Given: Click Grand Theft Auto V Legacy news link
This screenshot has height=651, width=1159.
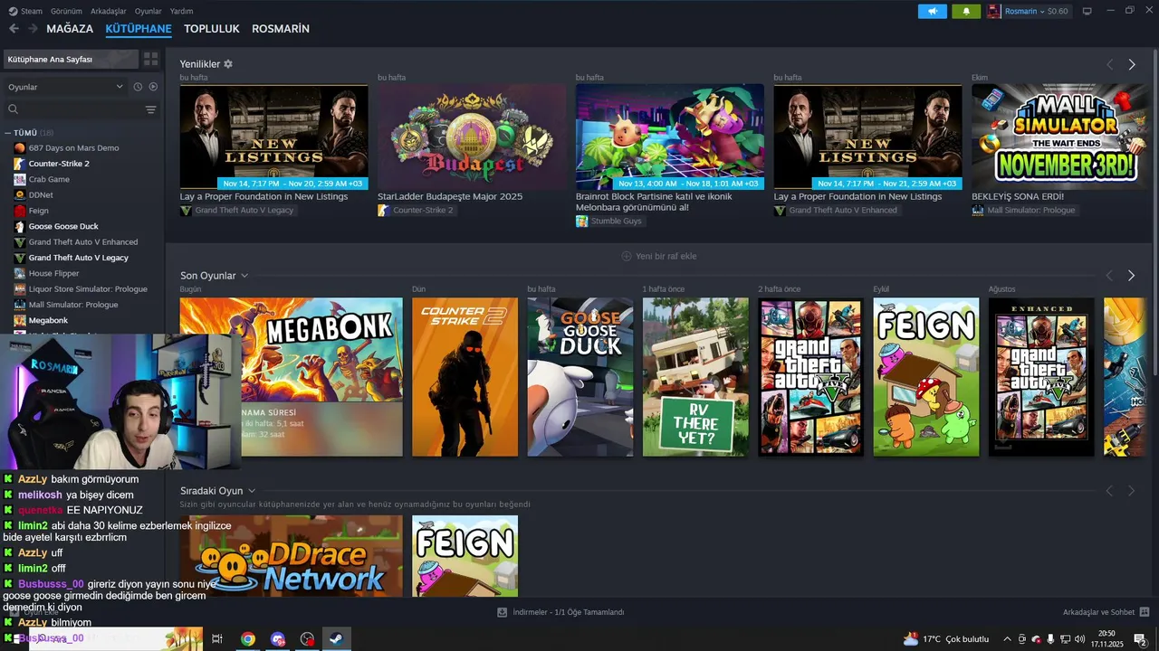Looking at the screenshot, I should click(238, 210).
